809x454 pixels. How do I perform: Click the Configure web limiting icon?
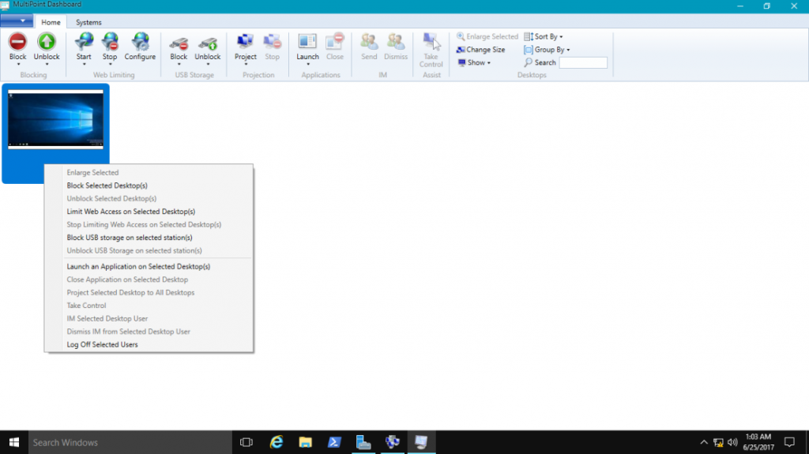(x=140, y=43)
